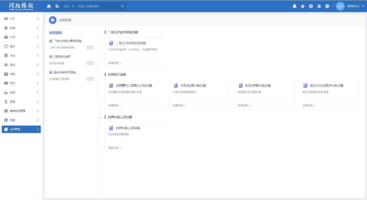Open 合同管理 label in the sidebar
This screenshot has width=367, height=200.
pos(15,130)
